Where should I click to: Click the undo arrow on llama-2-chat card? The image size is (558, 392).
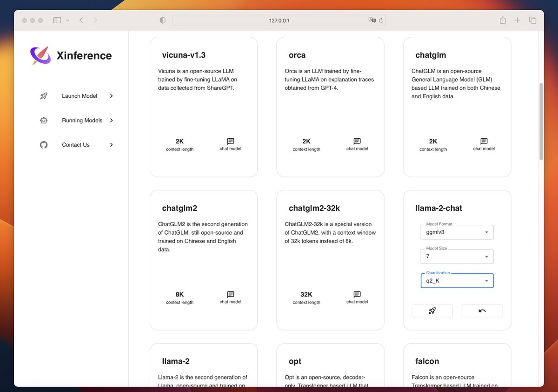pos(482,311)
